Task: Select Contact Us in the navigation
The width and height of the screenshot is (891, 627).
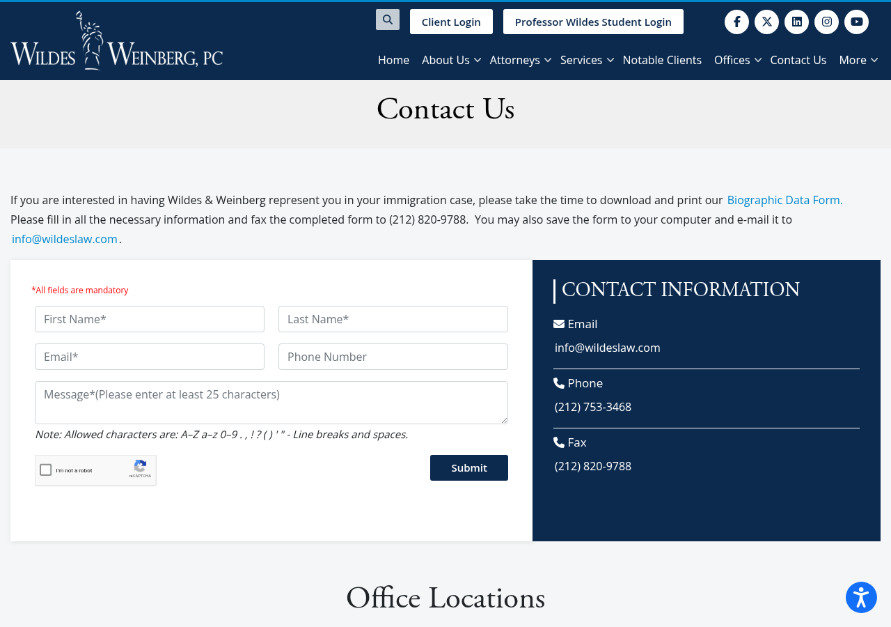Action: coord(798,60)
